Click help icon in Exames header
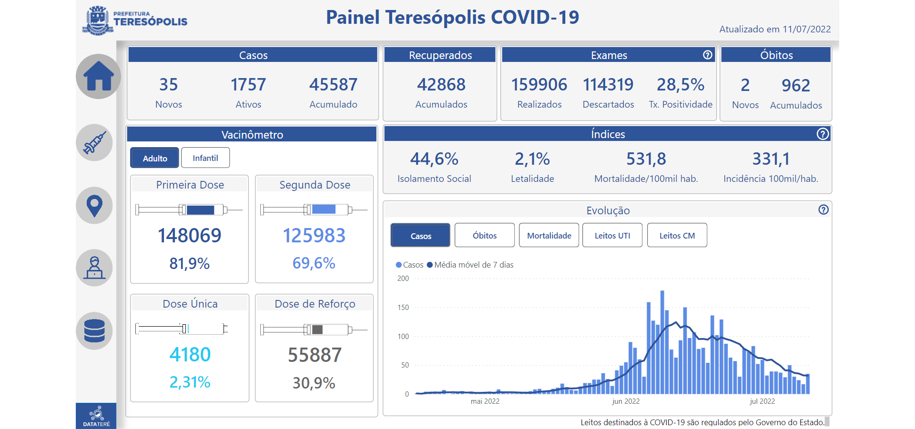This screenshot has width=915, height=429. 708,55
